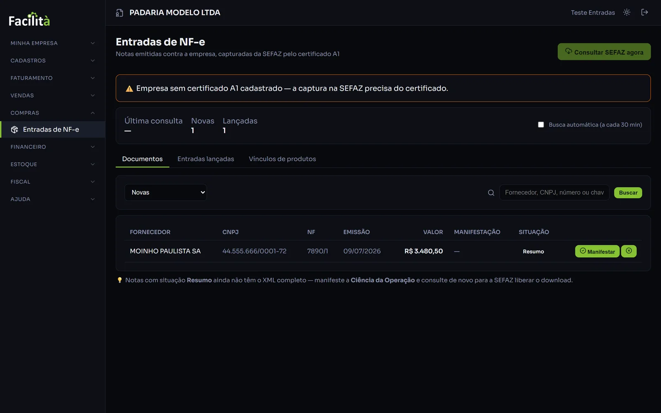Click NF number 7890/1

tap(318, 251)
